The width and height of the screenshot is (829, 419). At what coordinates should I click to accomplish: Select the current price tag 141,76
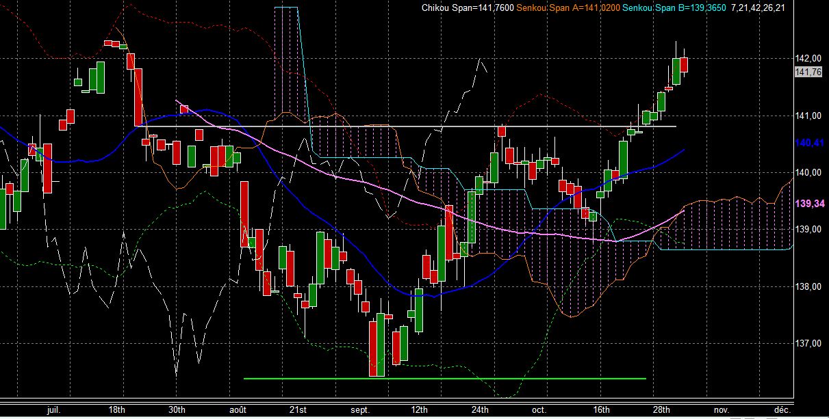[x=808, y=72]
